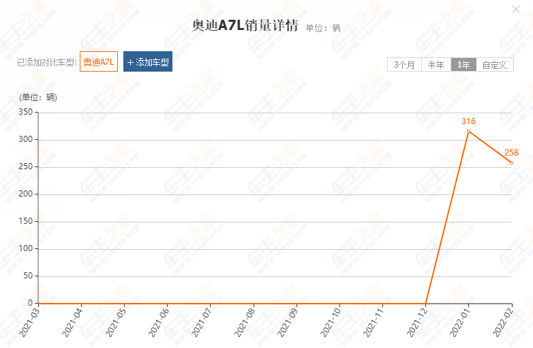The height and width of the screenshot is (348, 533).
Task: Select the 3个月 time range tab
Action: pos(404,65)
